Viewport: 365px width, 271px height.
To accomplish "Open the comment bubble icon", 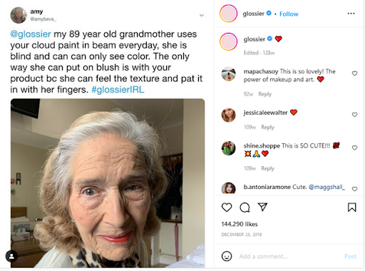I will click(x=245, y=208).
